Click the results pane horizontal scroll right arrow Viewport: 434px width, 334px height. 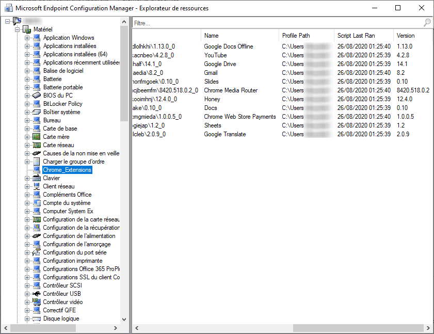click(x=428, y=328)
